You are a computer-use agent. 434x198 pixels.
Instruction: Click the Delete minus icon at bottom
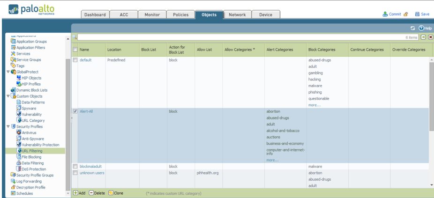pyautogui.click(x=91, y=193)
